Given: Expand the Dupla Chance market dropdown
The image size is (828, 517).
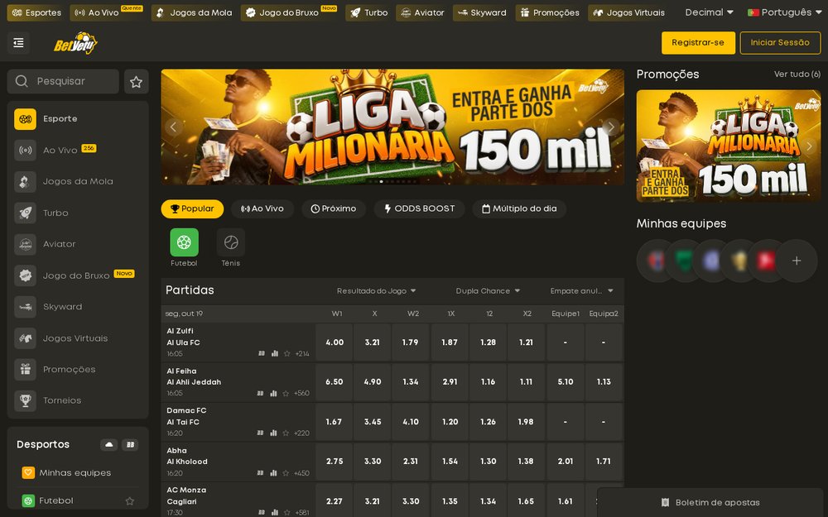Looking at the screenshot, I should click(x=488, y=290).
